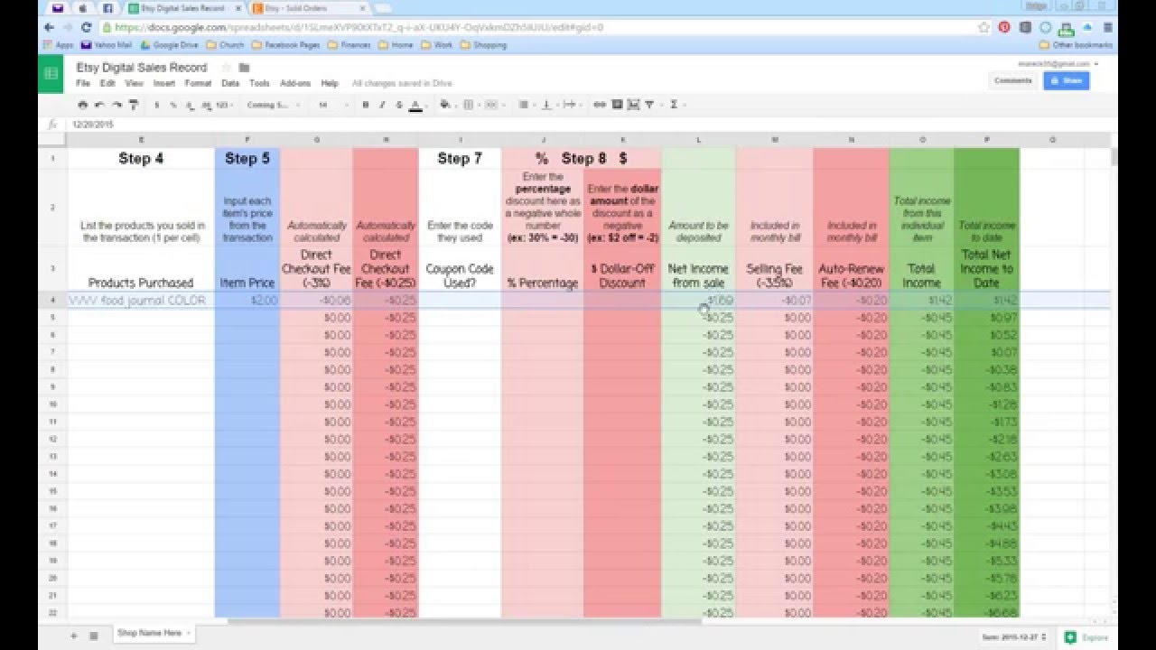Image resolution: width=1156 pixels, height=650 pixels.
Task: Toggle bold formatting
Action: 366,105
